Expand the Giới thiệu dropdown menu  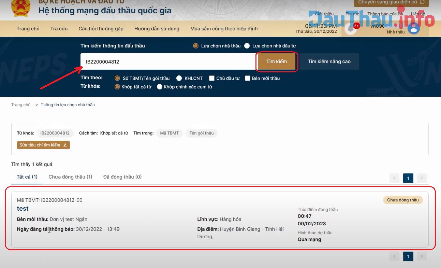[x=326, y=14]
